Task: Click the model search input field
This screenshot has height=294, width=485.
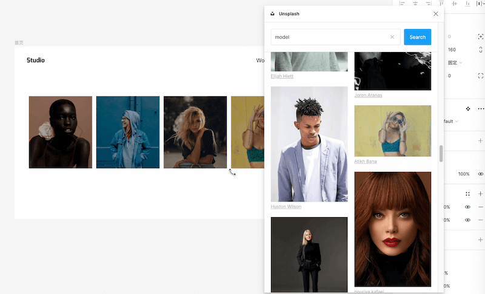Action: [x=329, y=37]
